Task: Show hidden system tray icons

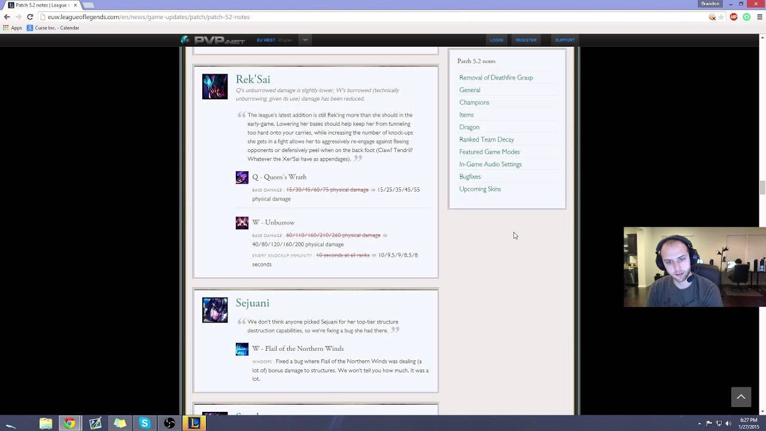Action: click(x=700, y=424)
